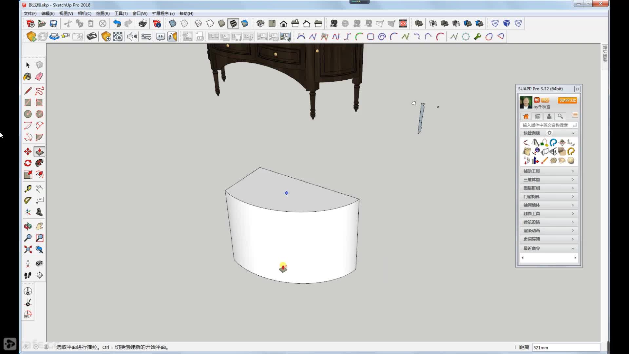Click the Zoom Extents tool
Viewport: 629px width, 354px height.
coord(28,249)
